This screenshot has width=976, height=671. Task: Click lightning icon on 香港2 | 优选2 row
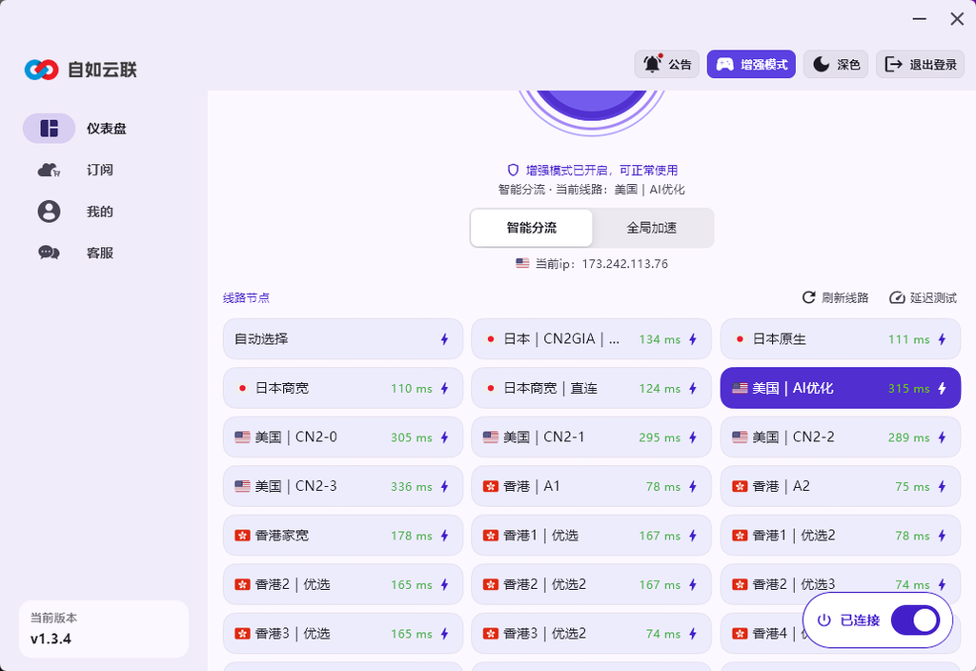click(x=693, y=585)
